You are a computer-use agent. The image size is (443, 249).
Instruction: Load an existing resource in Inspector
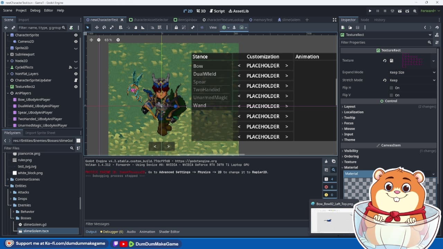pos(350,27)
